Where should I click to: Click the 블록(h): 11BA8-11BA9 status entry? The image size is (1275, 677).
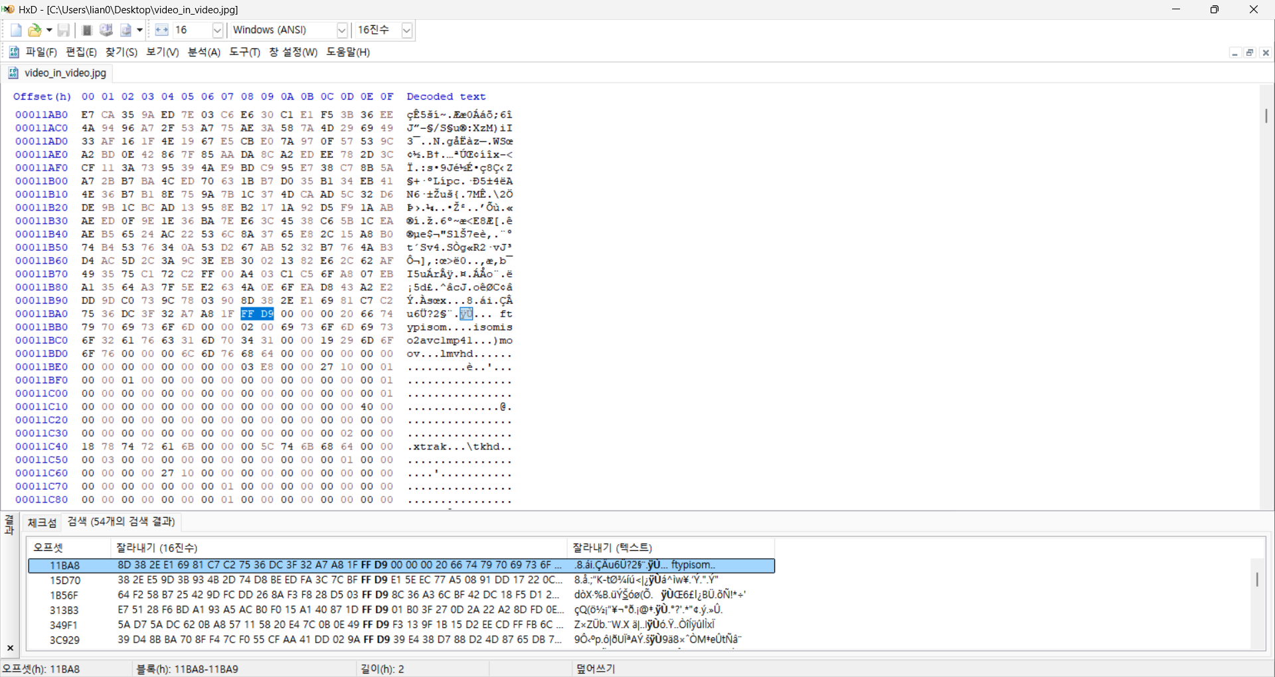tap(187, 669)
